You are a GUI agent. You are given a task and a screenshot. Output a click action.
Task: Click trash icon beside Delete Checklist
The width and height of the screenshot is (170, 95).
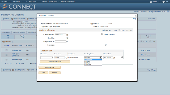(102, 34)
